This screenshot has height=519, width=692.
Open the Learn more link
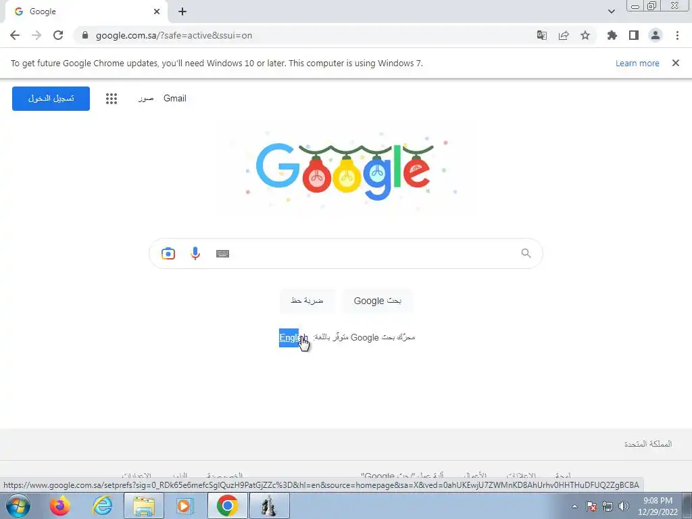click(x=637, y=63)
